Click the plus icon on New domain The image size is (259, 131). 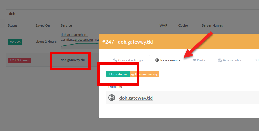109,74
